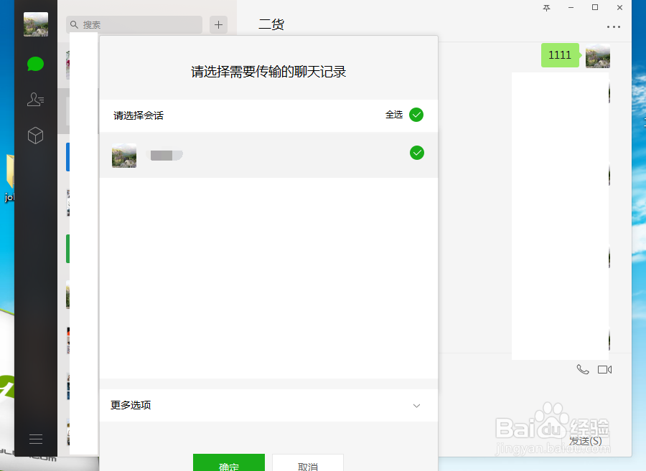Click the 取消 cancel button
The image size is (646, 471).
[x=307, y=465]
